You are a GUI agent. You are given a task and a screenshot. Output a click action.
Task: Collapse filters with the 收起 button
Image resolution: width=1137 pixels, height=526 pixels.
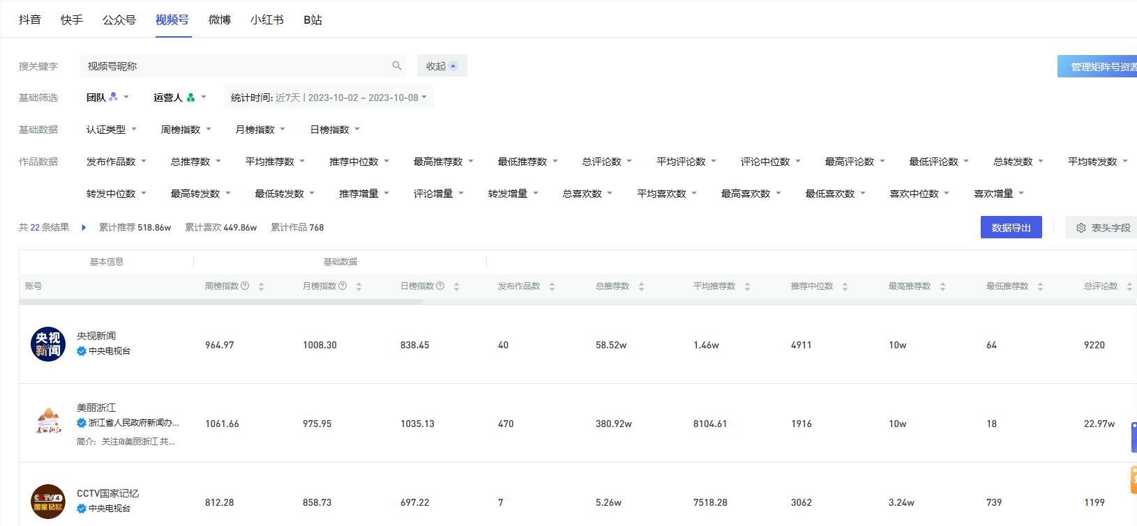click(442, 66)
